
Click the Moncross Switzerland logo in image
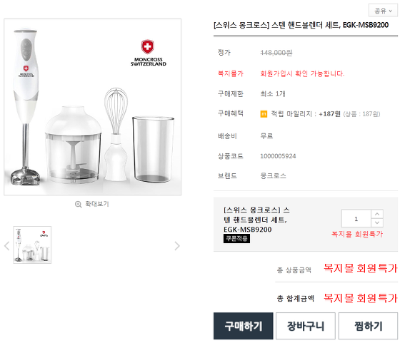pos(149,53)
